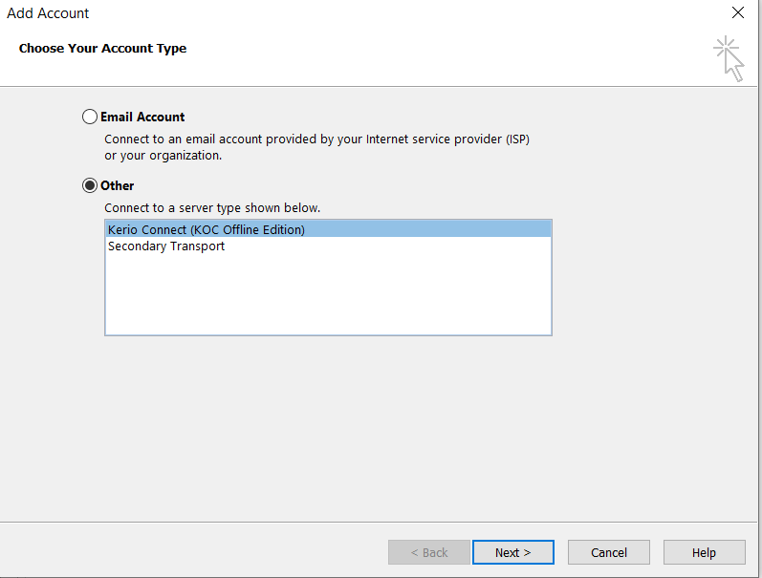Cancel the Add Account dialog
The image size is (762, 578).
(608, 552)
